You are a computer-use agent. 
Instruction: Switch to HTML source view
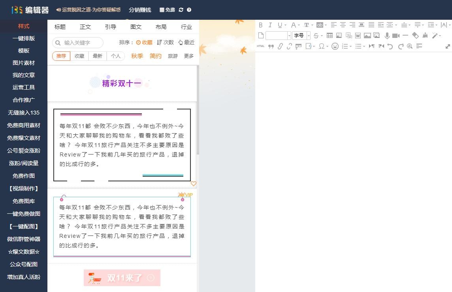point(260,46)
